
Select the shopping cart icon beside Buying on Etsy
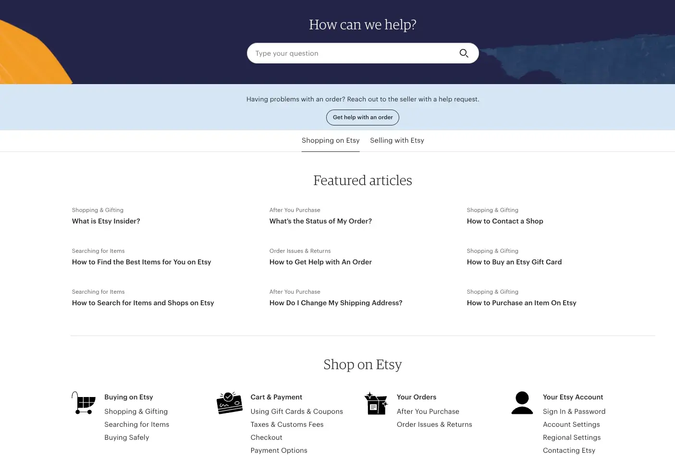[x=83, y=403]
